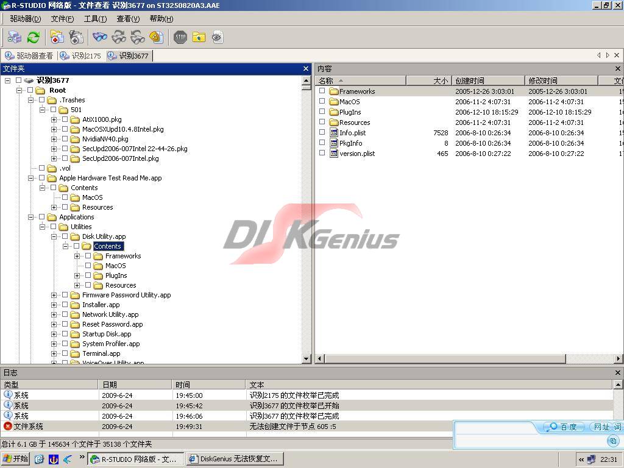Click the green refresh arrows icon
Viewport: 624px width, 468px height.
click(x=34, y=37)
